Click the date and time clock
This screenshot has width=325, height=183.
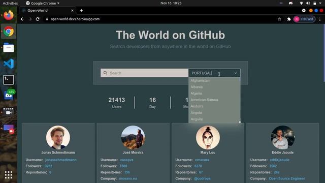pos(171,3)
